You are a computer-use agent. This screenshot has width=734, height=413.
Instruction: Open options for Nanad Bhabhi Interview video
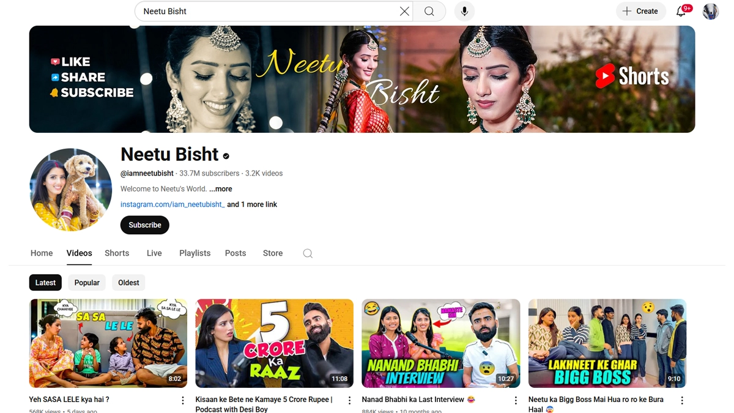click(516, 400)
